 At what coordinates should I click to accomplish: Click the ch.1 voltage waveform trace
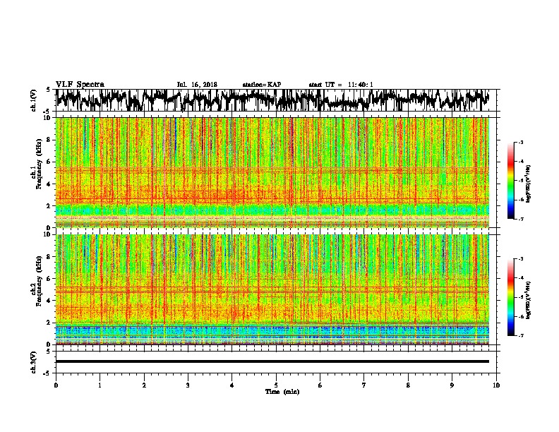coord(272,100)
